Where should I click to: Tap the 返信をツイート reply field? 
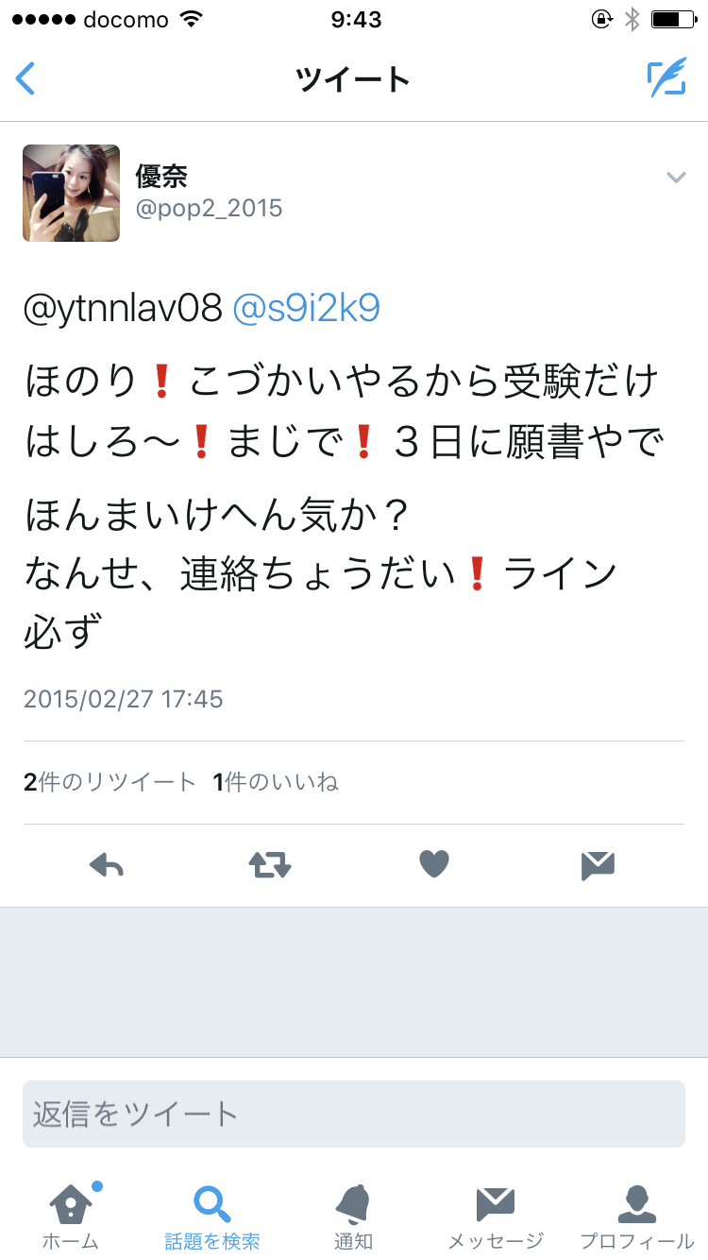tap(354, 1114)
